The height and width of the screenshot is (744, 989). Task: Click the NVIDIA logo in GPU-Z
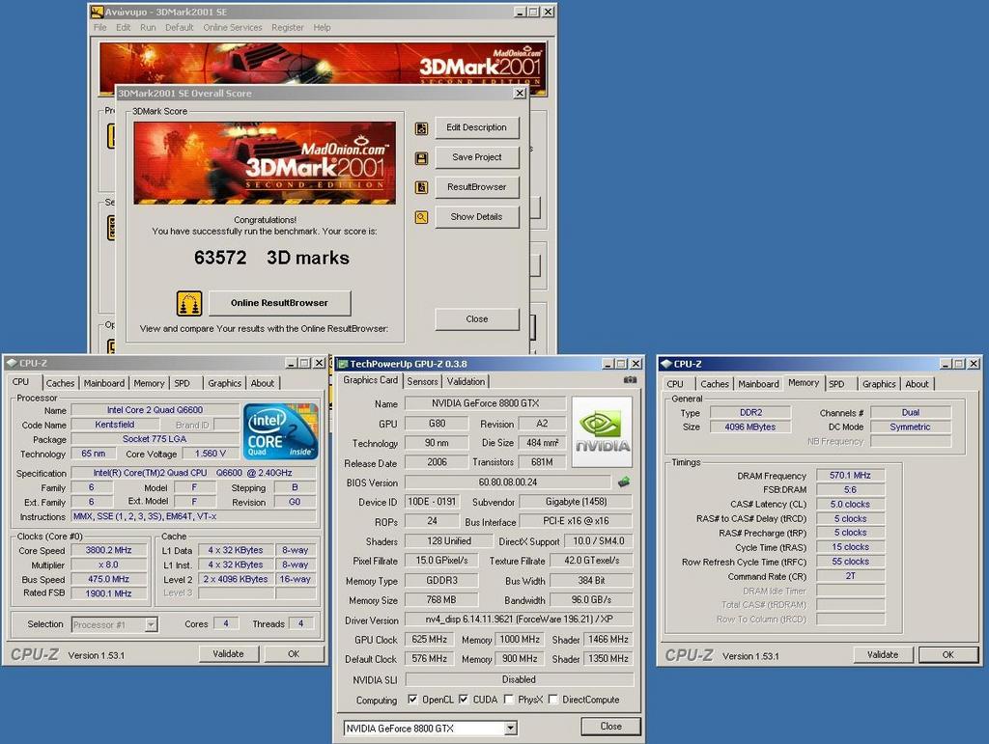pyautogui.click(x=602, y=432)
